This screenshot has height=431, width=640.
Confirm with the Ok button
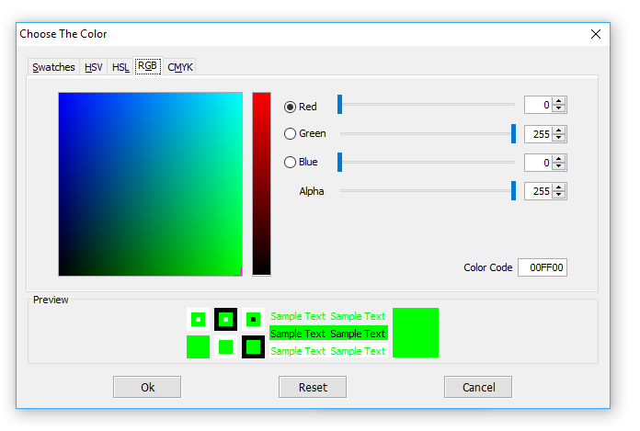pyautogui.click(x=147, y=387)
